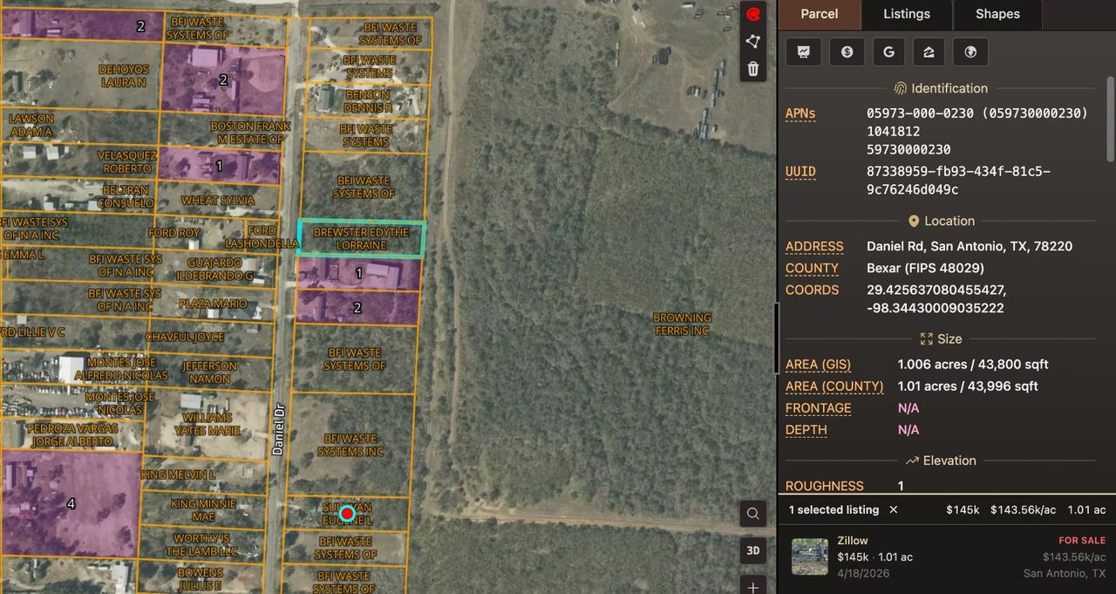1116x594 pixels.
Task: Click the FRONTAGE label
Action: tap(818, 408)
